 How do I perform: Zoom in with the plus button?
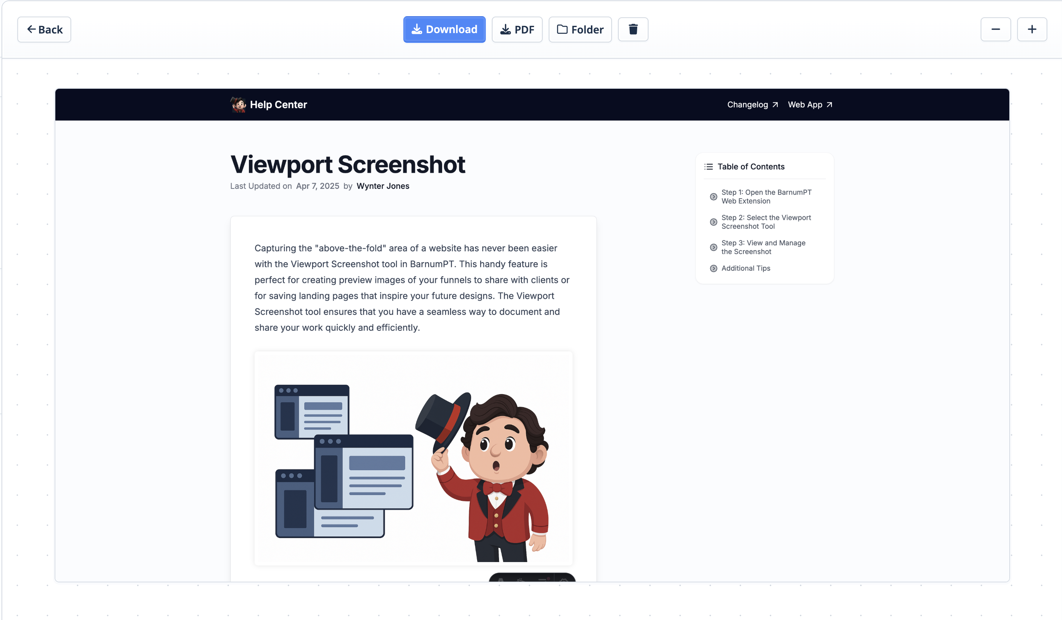pyautogui.click(x=1031, y=29)
